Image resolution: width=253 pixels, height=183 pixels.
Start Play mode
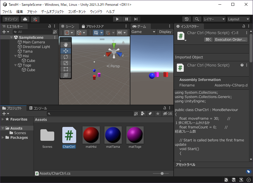[117, 19]
